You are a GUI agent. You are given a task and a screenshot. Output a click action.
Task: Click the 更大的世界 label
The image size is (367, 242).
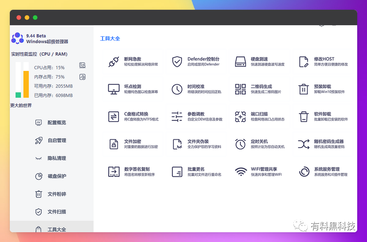tap(21, 106)
